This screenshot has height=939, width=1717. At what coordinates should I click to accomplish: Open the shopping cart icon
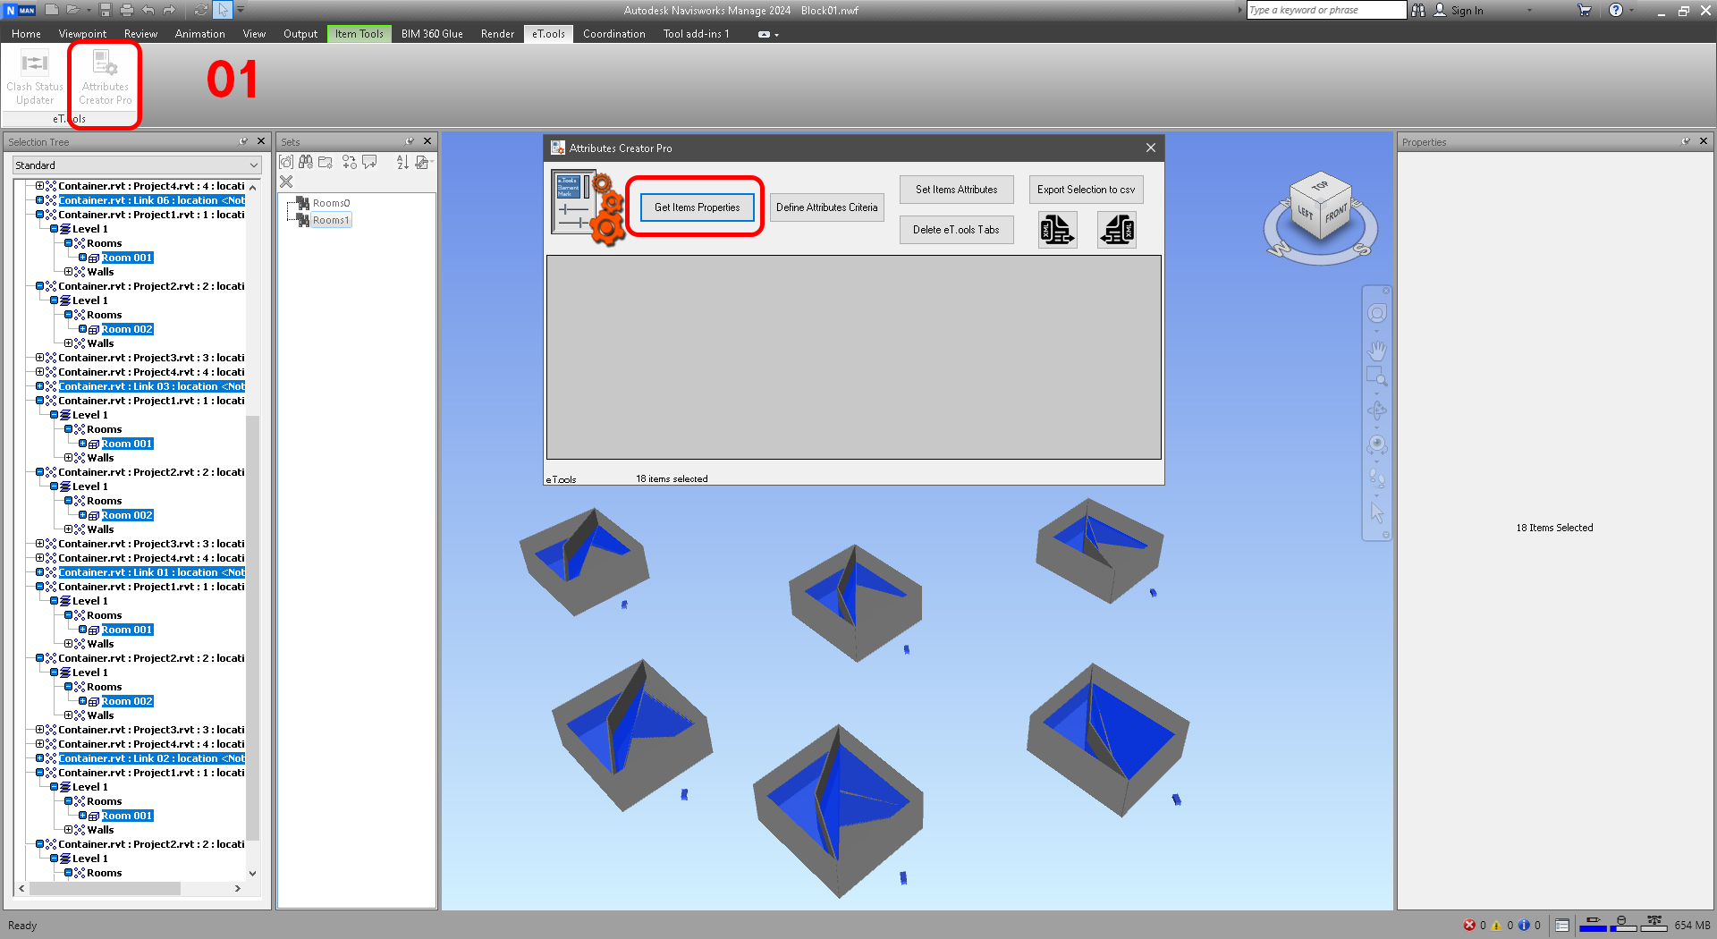1585,10
